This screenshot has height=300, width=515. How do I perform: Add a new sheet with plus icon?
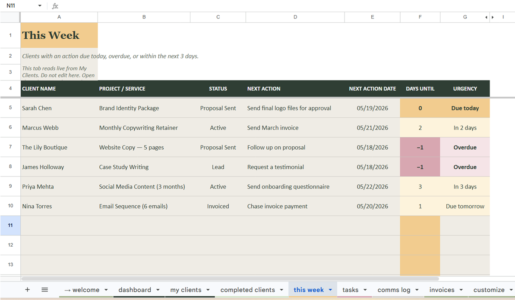coord(28,290)
